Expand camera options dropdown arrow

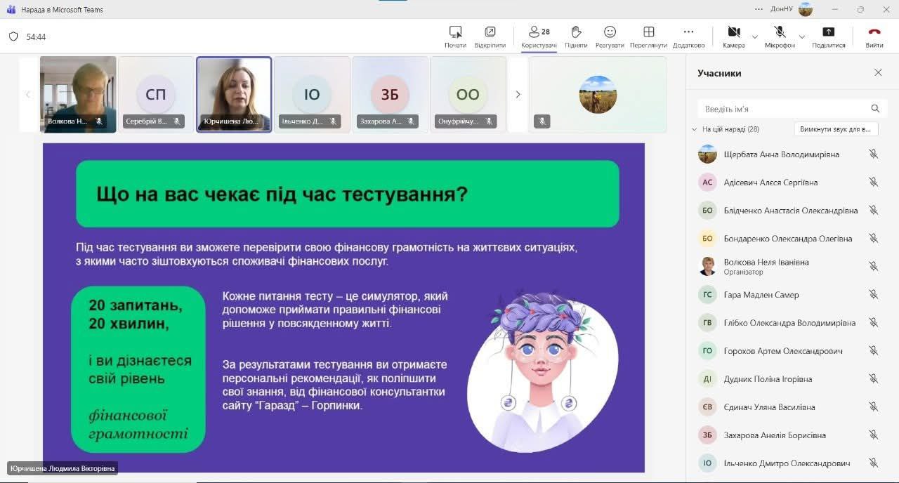click(755, 37)
